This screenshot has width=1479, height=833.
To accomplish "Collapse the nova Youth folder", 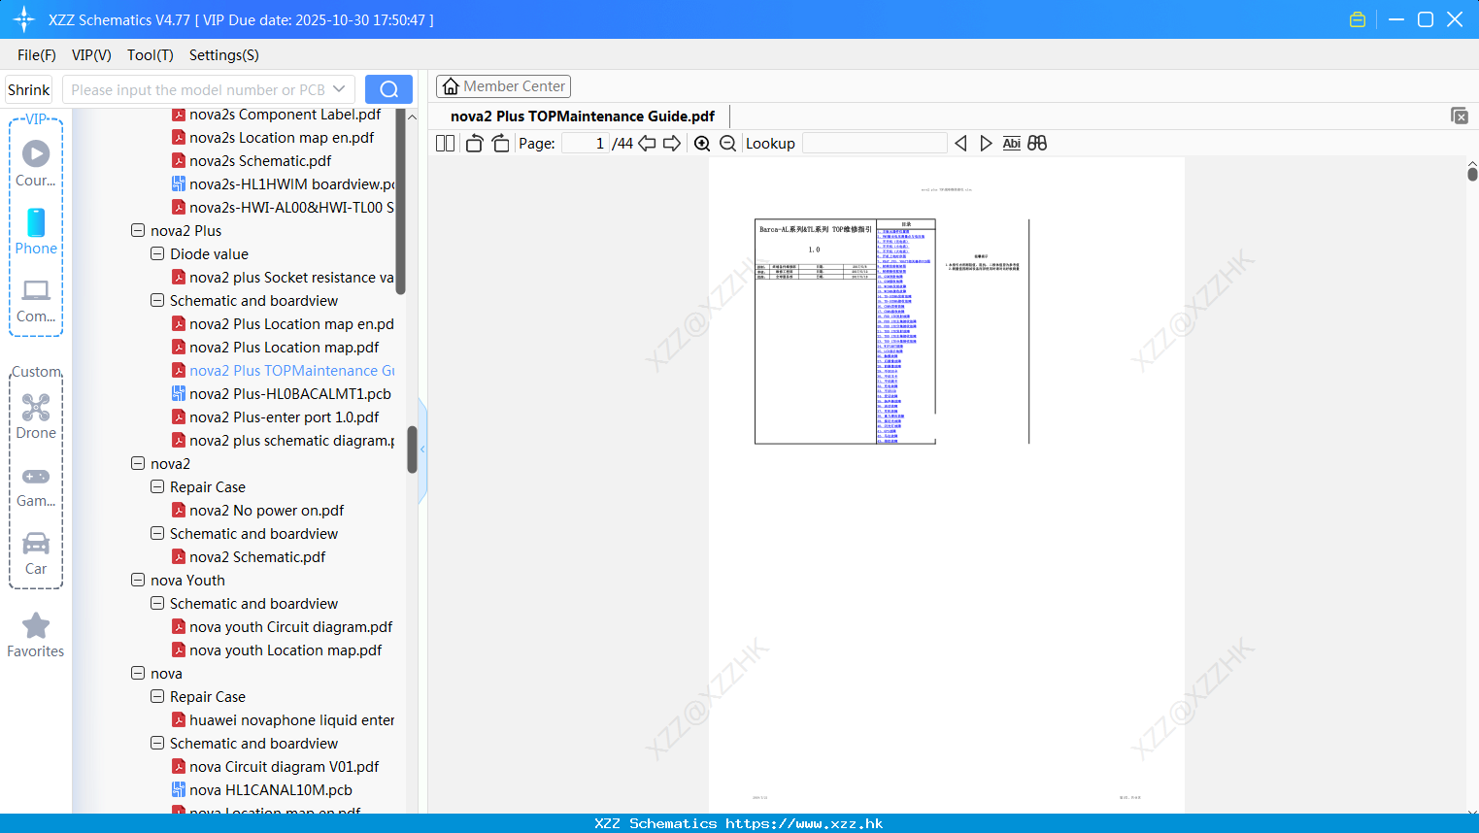I will (x=138, y=581).
